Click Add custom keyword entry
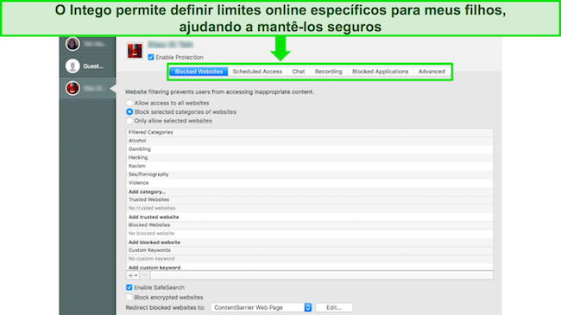The height and width of the screenshot is (315, 561). click(154, 268)
